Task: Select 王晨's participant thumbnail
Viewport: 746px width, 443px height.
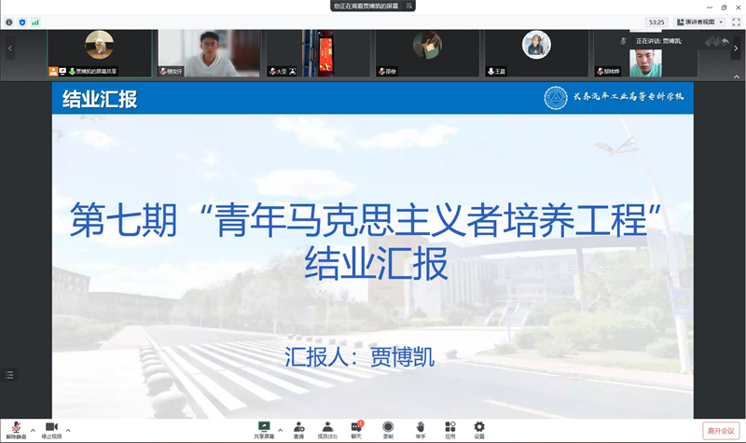Action: 535,52
